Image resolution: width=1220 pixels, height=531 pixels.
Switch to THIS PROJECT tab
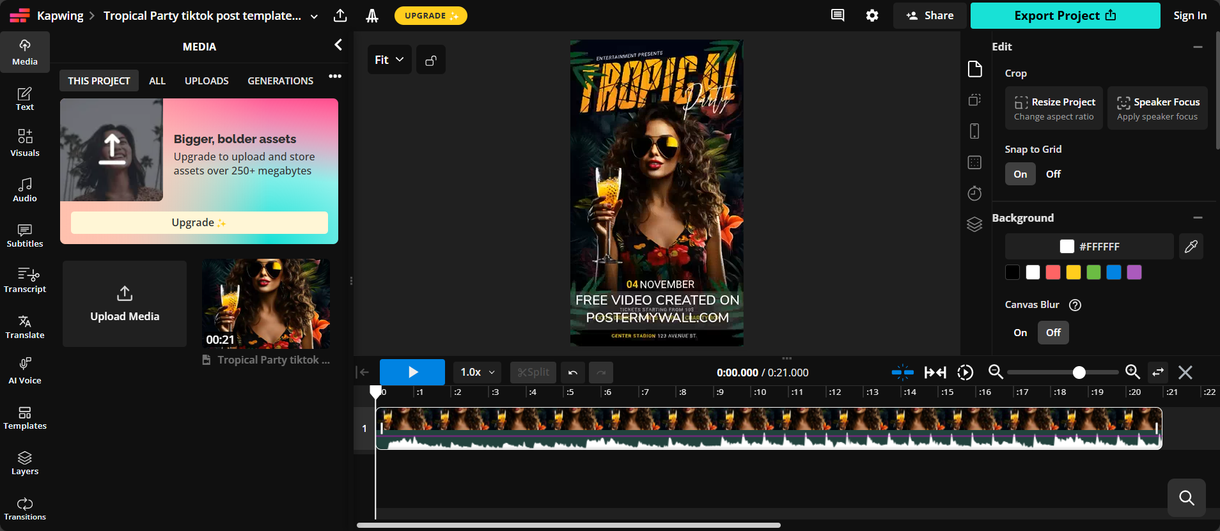[99, 81]
